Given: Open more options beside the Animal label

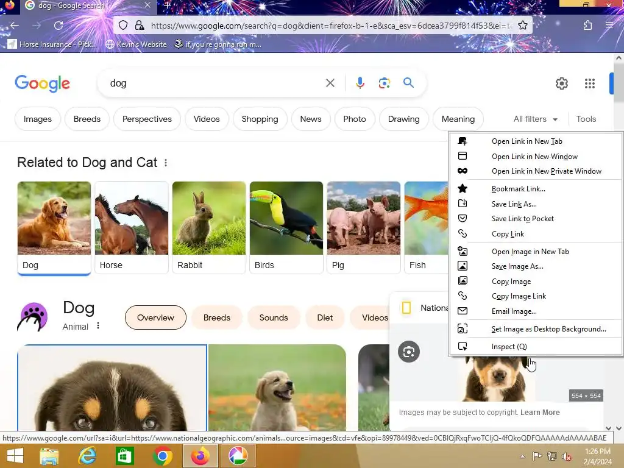Looking at the screenshot, I should [x=98, y=325].
